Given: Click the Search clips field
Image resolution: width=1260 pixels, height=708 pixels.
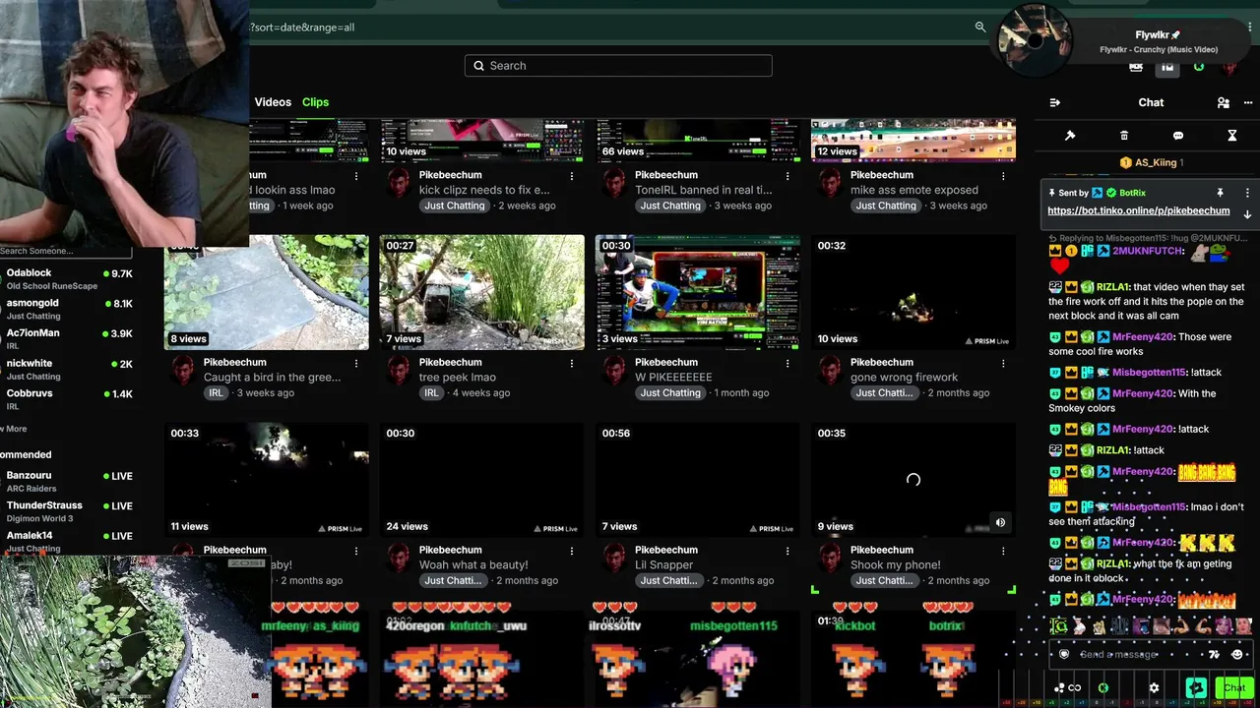Looking at the screenshot, I should click(618, 66).
